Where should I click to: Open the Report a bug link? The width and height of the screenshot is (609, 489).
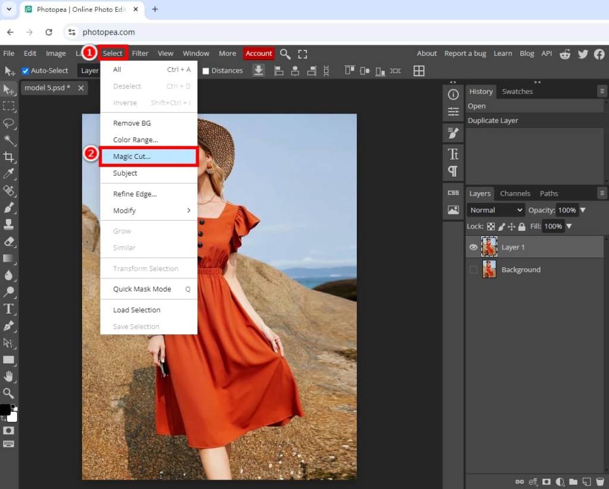click(465, 53)
